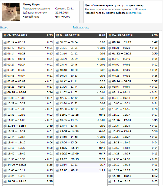This screenshot has height=186, width=163.
Task: Click the 12:42 — 13:18 session row
Action: click(133, 132)
